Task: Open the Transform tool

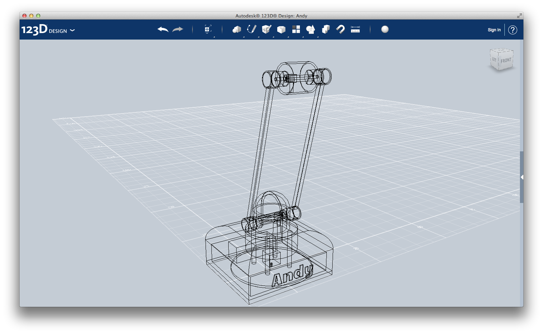Action: point(208,30)
